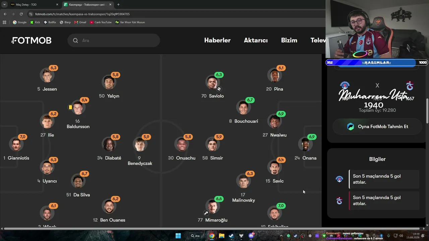Screen dimensions: 429x241
Task: Open Gianniotis player profile
Action: coord(16,148)
